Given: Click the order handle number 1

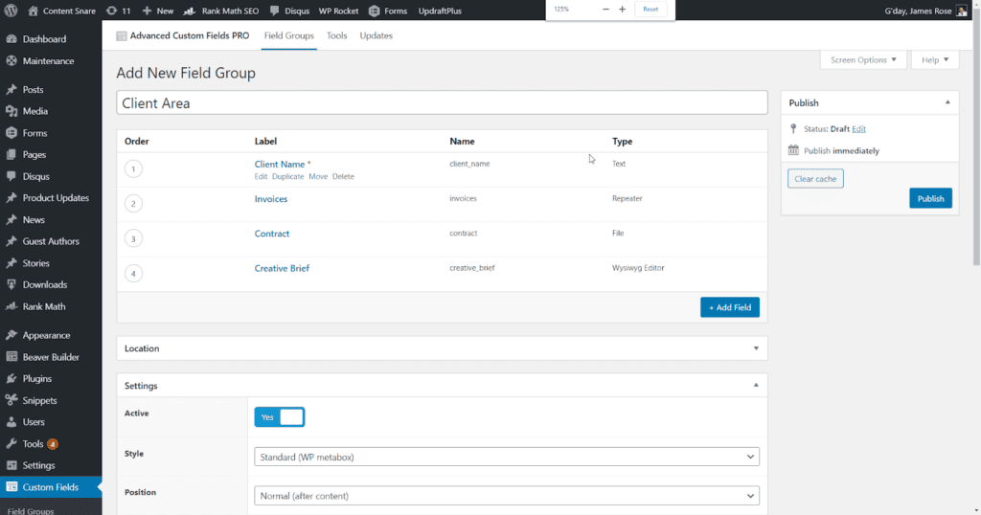Looking at the screenshot, I should (x=133, y=168).
